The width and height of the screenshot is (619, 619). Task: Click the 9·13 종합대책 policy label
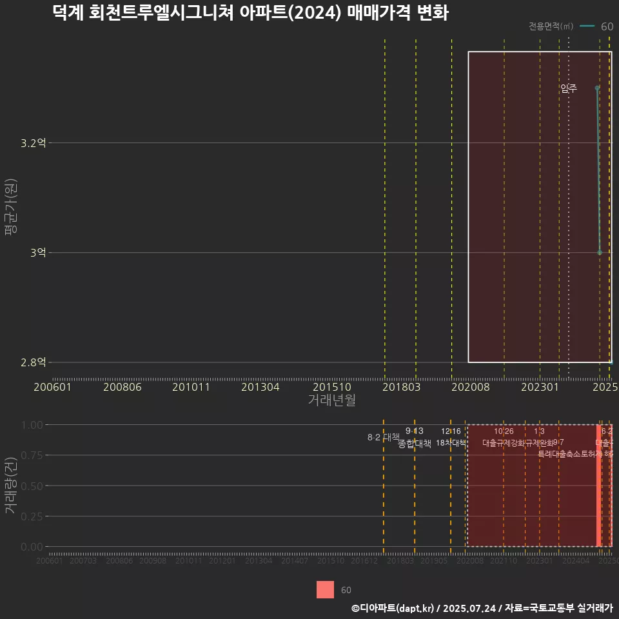pos(415,437)
